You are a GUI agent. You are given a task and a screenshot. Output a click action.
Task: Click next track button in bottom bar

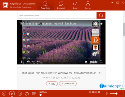click(x=20, y=94)
